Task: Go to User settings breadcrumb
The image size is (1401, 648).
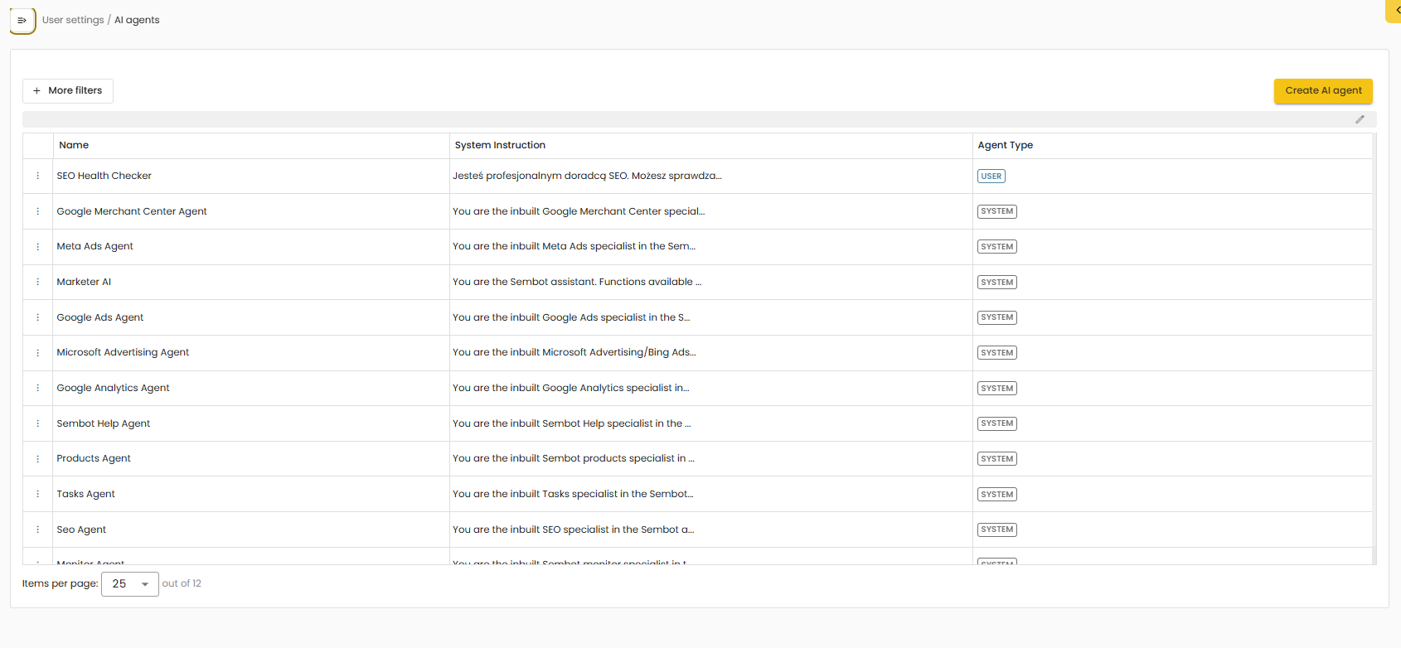Action: coord(73,20)
